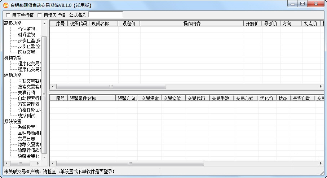Open 方案管理器 tree item
Viewport: 327px width, 178px height.
(x=28, y=104)
